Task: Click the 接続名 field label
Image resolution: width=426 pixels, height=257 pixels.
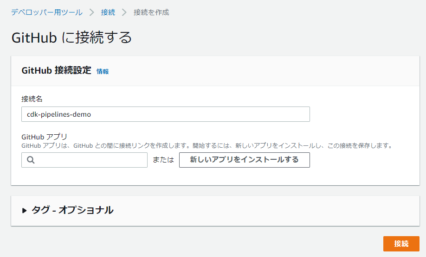Action: [32, 99]
